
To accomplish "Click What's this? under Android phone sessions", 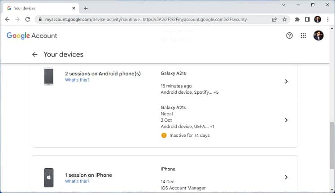I will point(77,80).
